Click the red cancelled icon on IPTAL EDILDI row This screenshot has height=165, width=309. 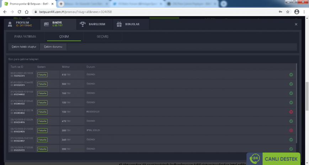point(291,130)
